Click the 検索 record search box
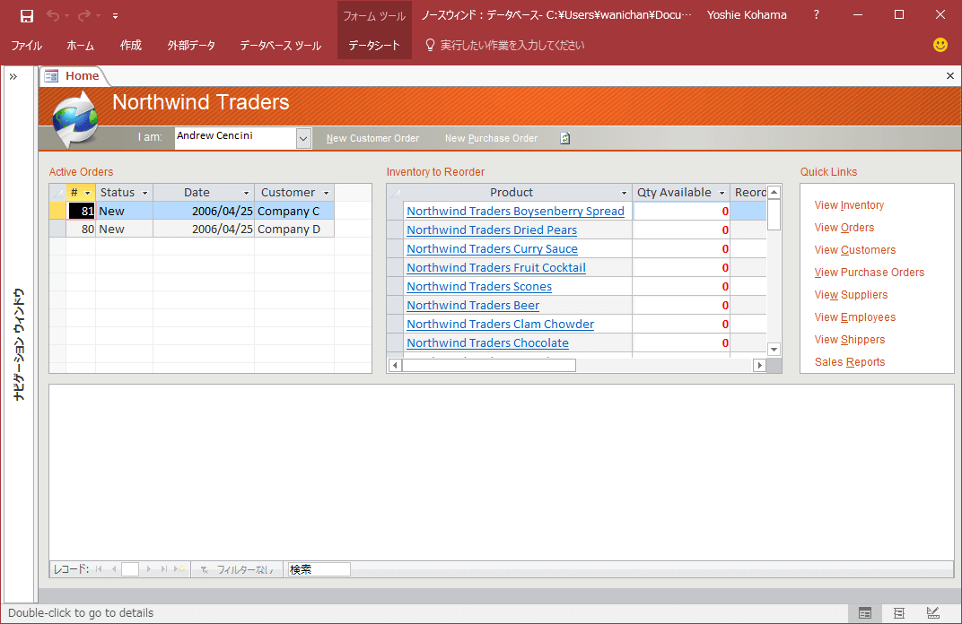The image size is (962, 624). pyautogui.click(x=319, y=569)
